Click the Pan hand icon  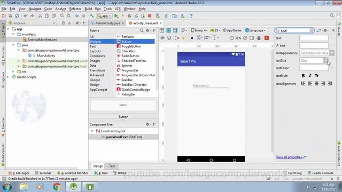point(259,38)
